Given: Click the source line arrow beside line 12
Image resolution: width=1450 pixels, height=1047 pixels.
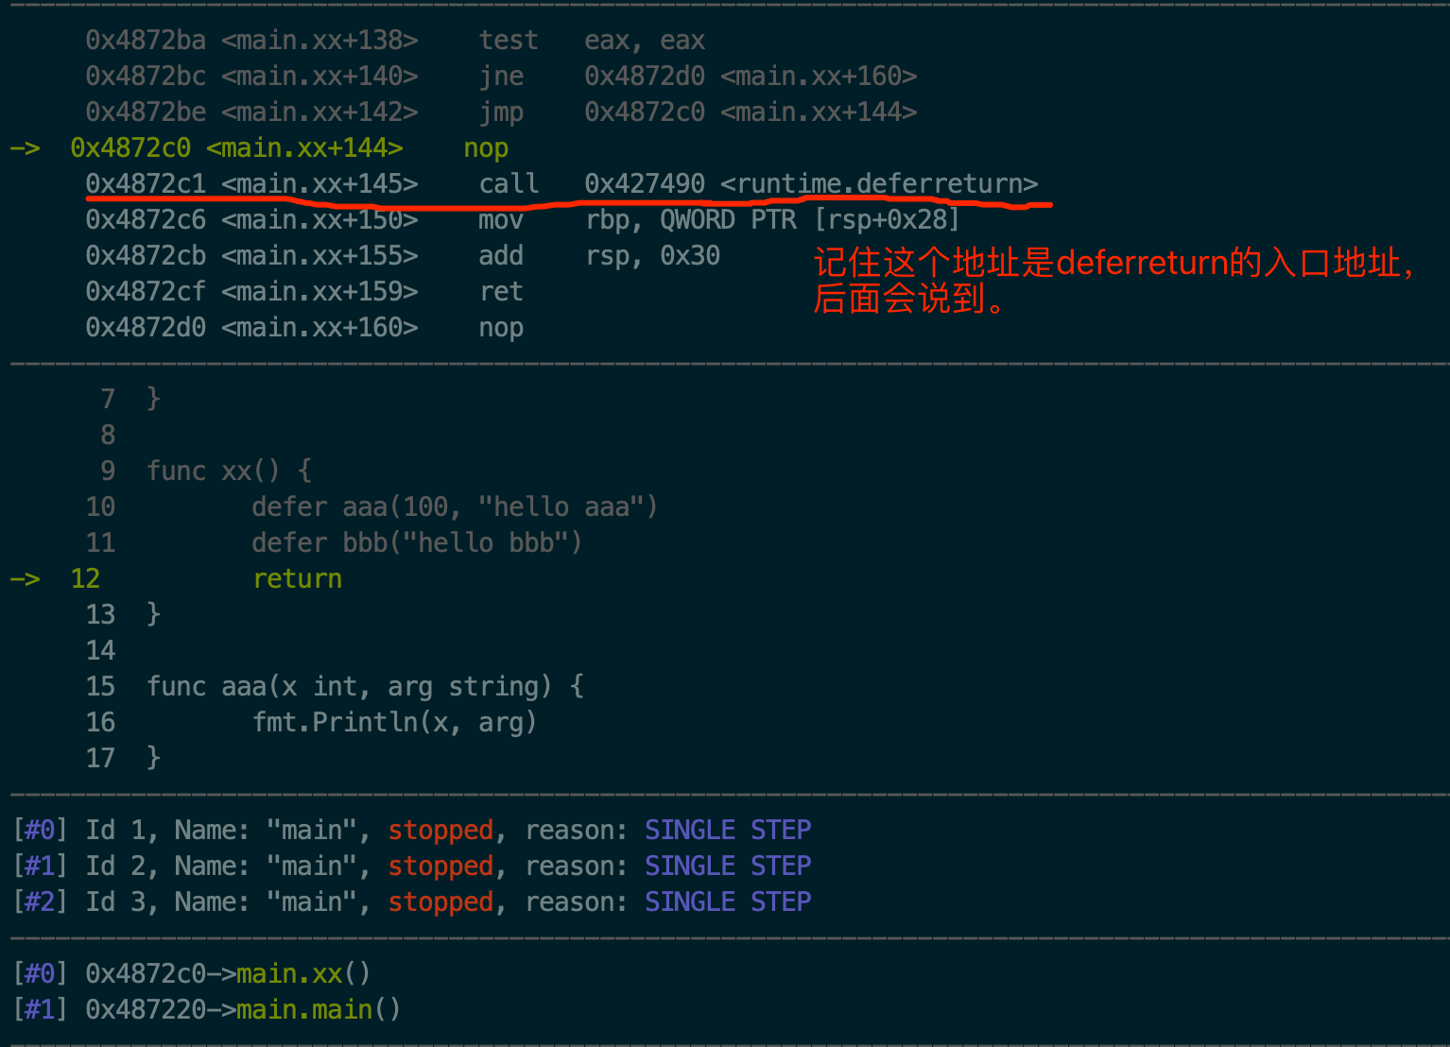Looking at the screenshot, I should pos(25,579).
